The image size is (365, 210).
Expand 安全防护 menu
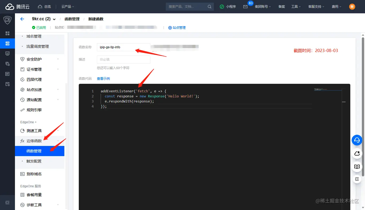click(40, 59)
